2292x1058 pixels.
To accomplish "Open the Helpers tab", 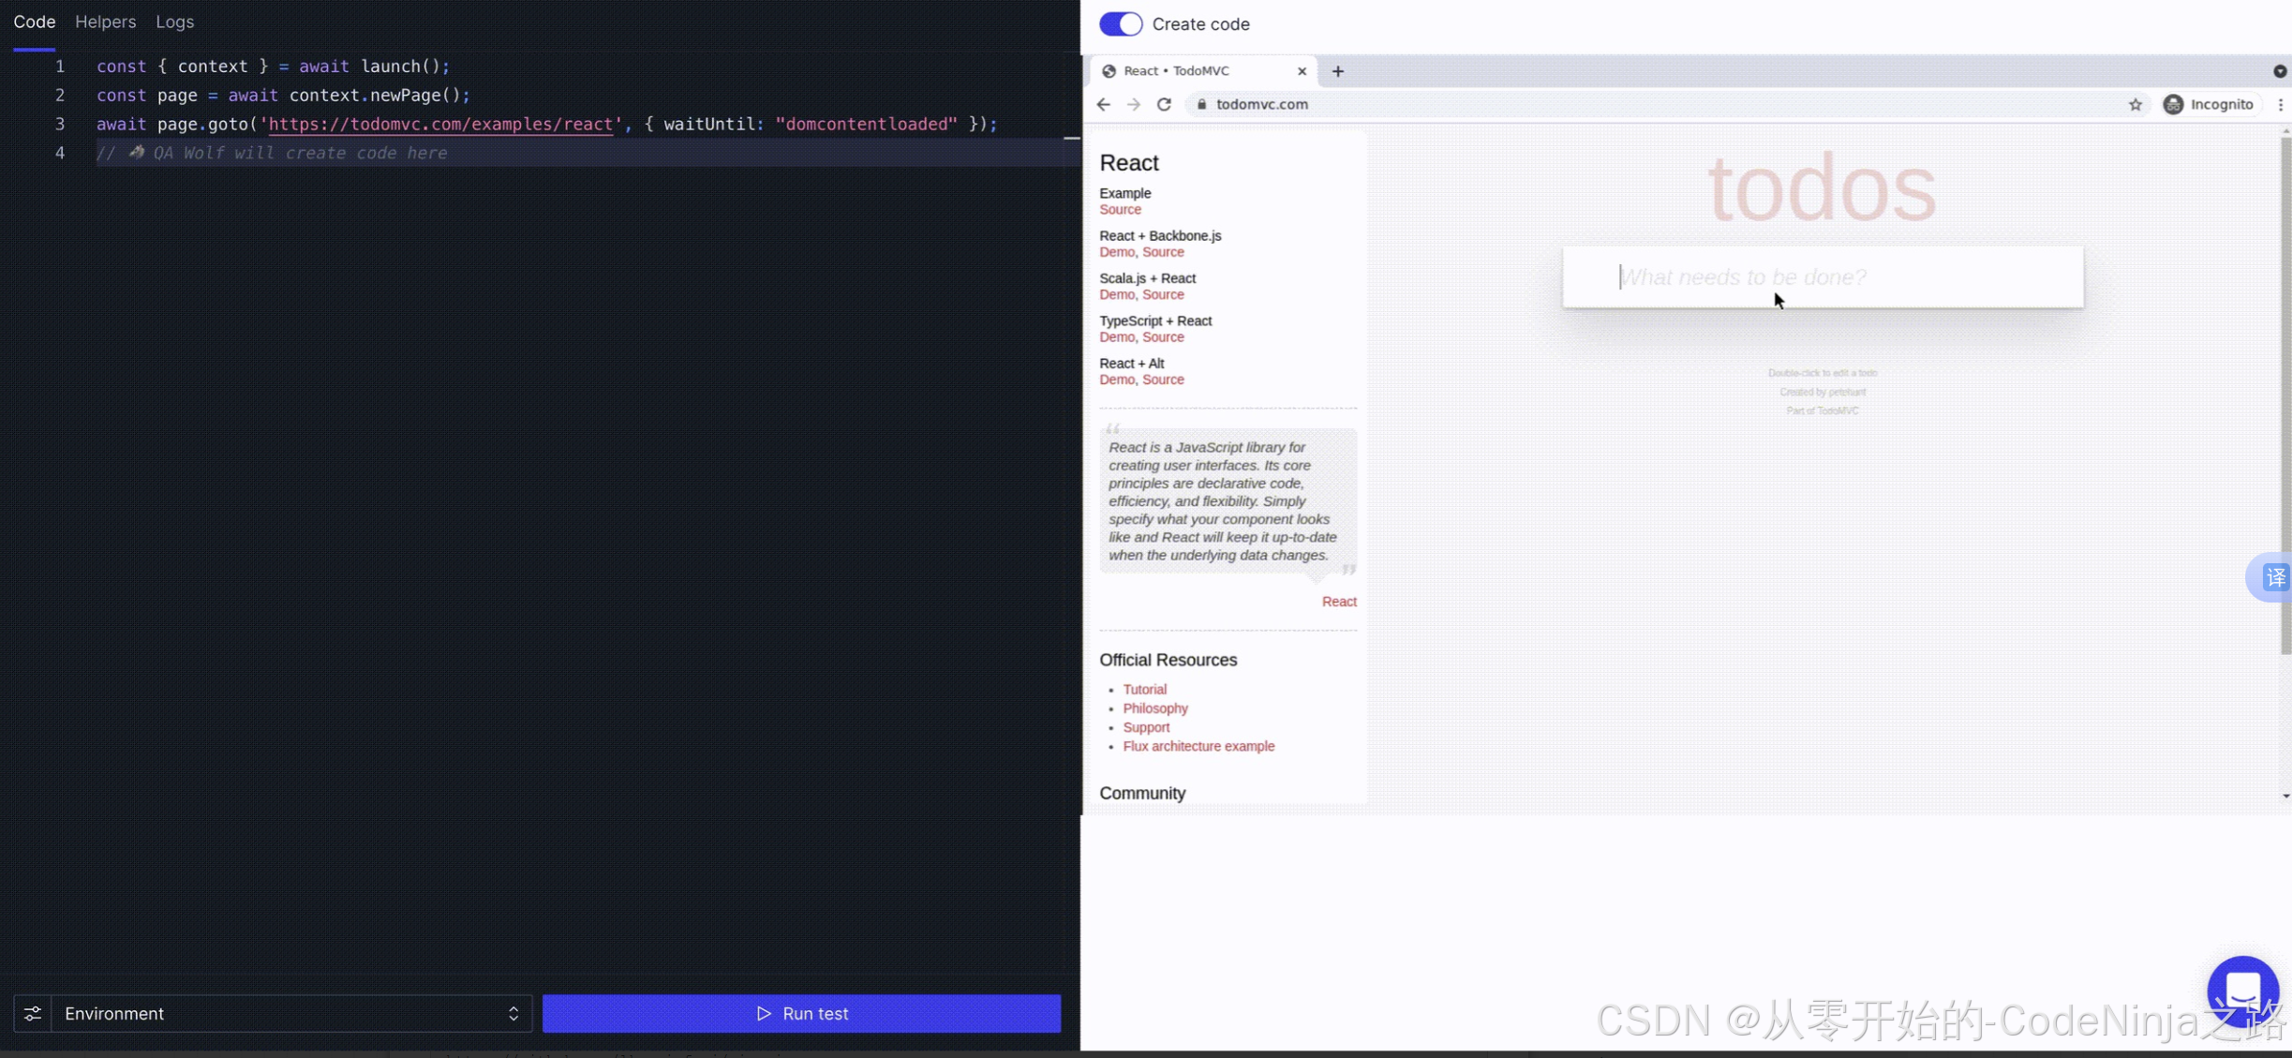I will 105,22.
